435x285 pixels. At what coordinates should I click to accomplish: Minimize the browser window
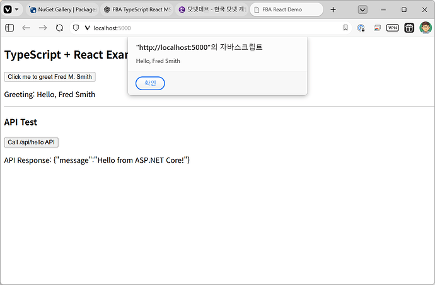383,9
